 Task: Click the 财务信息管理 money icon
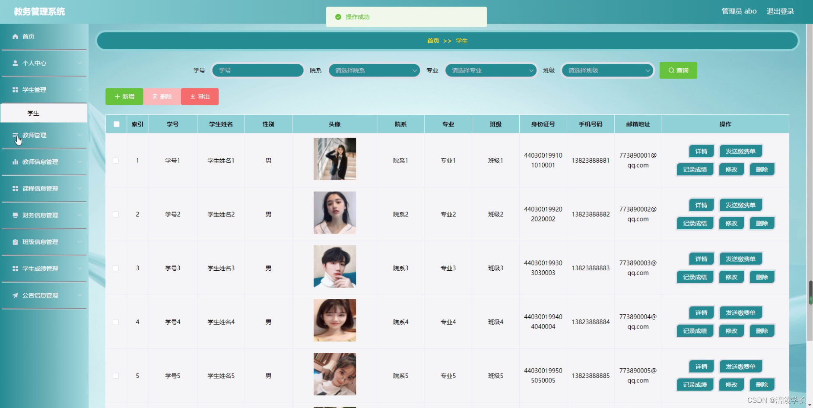tap(15, 215)
